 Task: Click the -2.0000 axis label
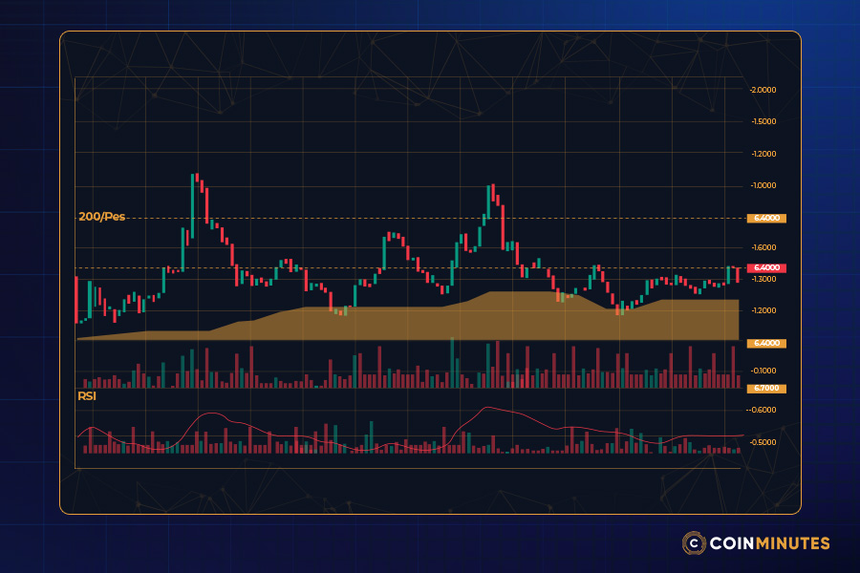click(x=762, y=92)
